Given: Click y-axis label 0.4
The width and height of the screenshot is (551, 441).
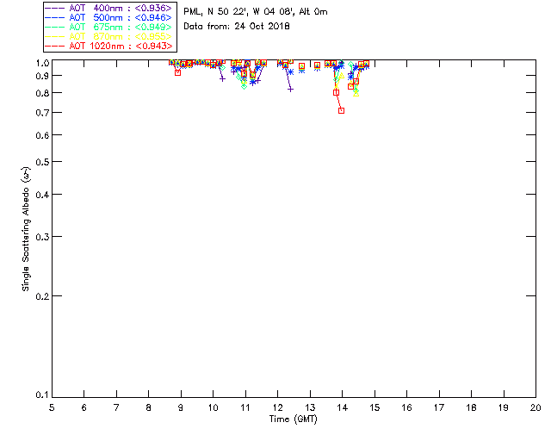Looking at the screenshot, I should tap(42, 195).
